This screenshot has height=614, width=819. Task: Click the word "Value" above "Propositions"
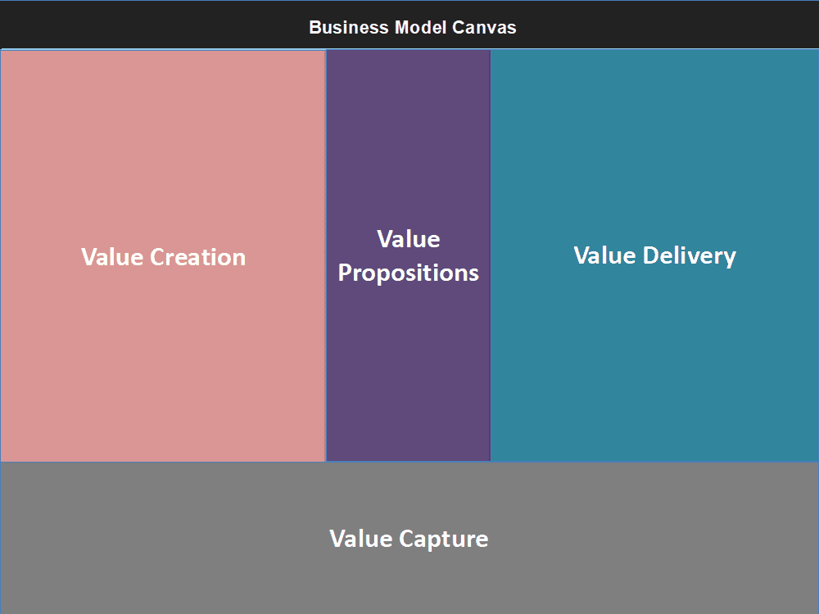pos(408,239)
